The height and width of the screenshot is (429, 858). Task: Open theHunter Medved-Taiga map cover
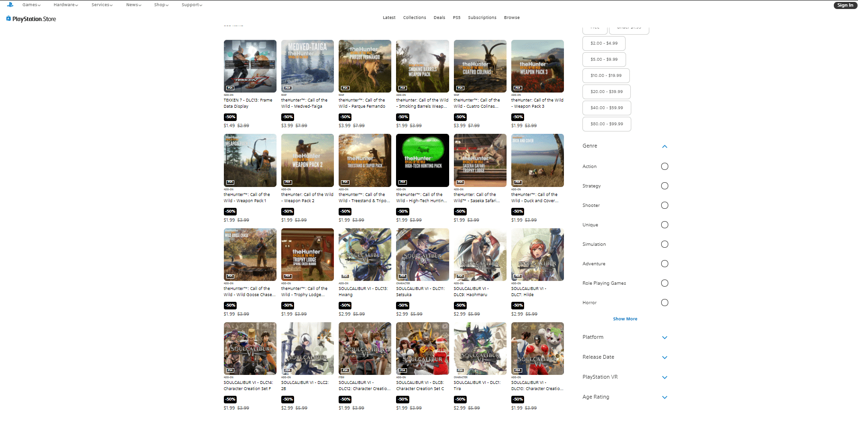click(x=307, y=66)
